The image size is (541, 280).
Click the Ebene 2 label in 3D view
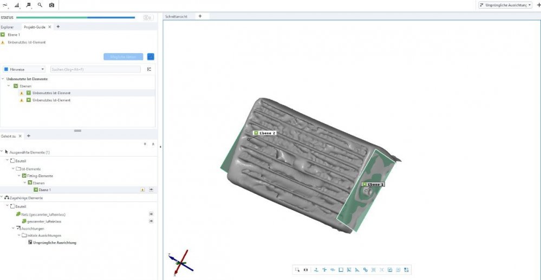point(265,133)
